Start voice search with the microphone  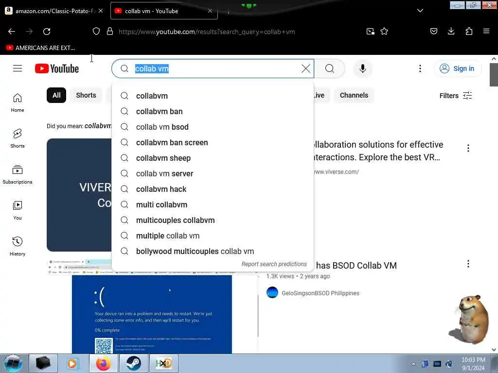coord(363,68)
